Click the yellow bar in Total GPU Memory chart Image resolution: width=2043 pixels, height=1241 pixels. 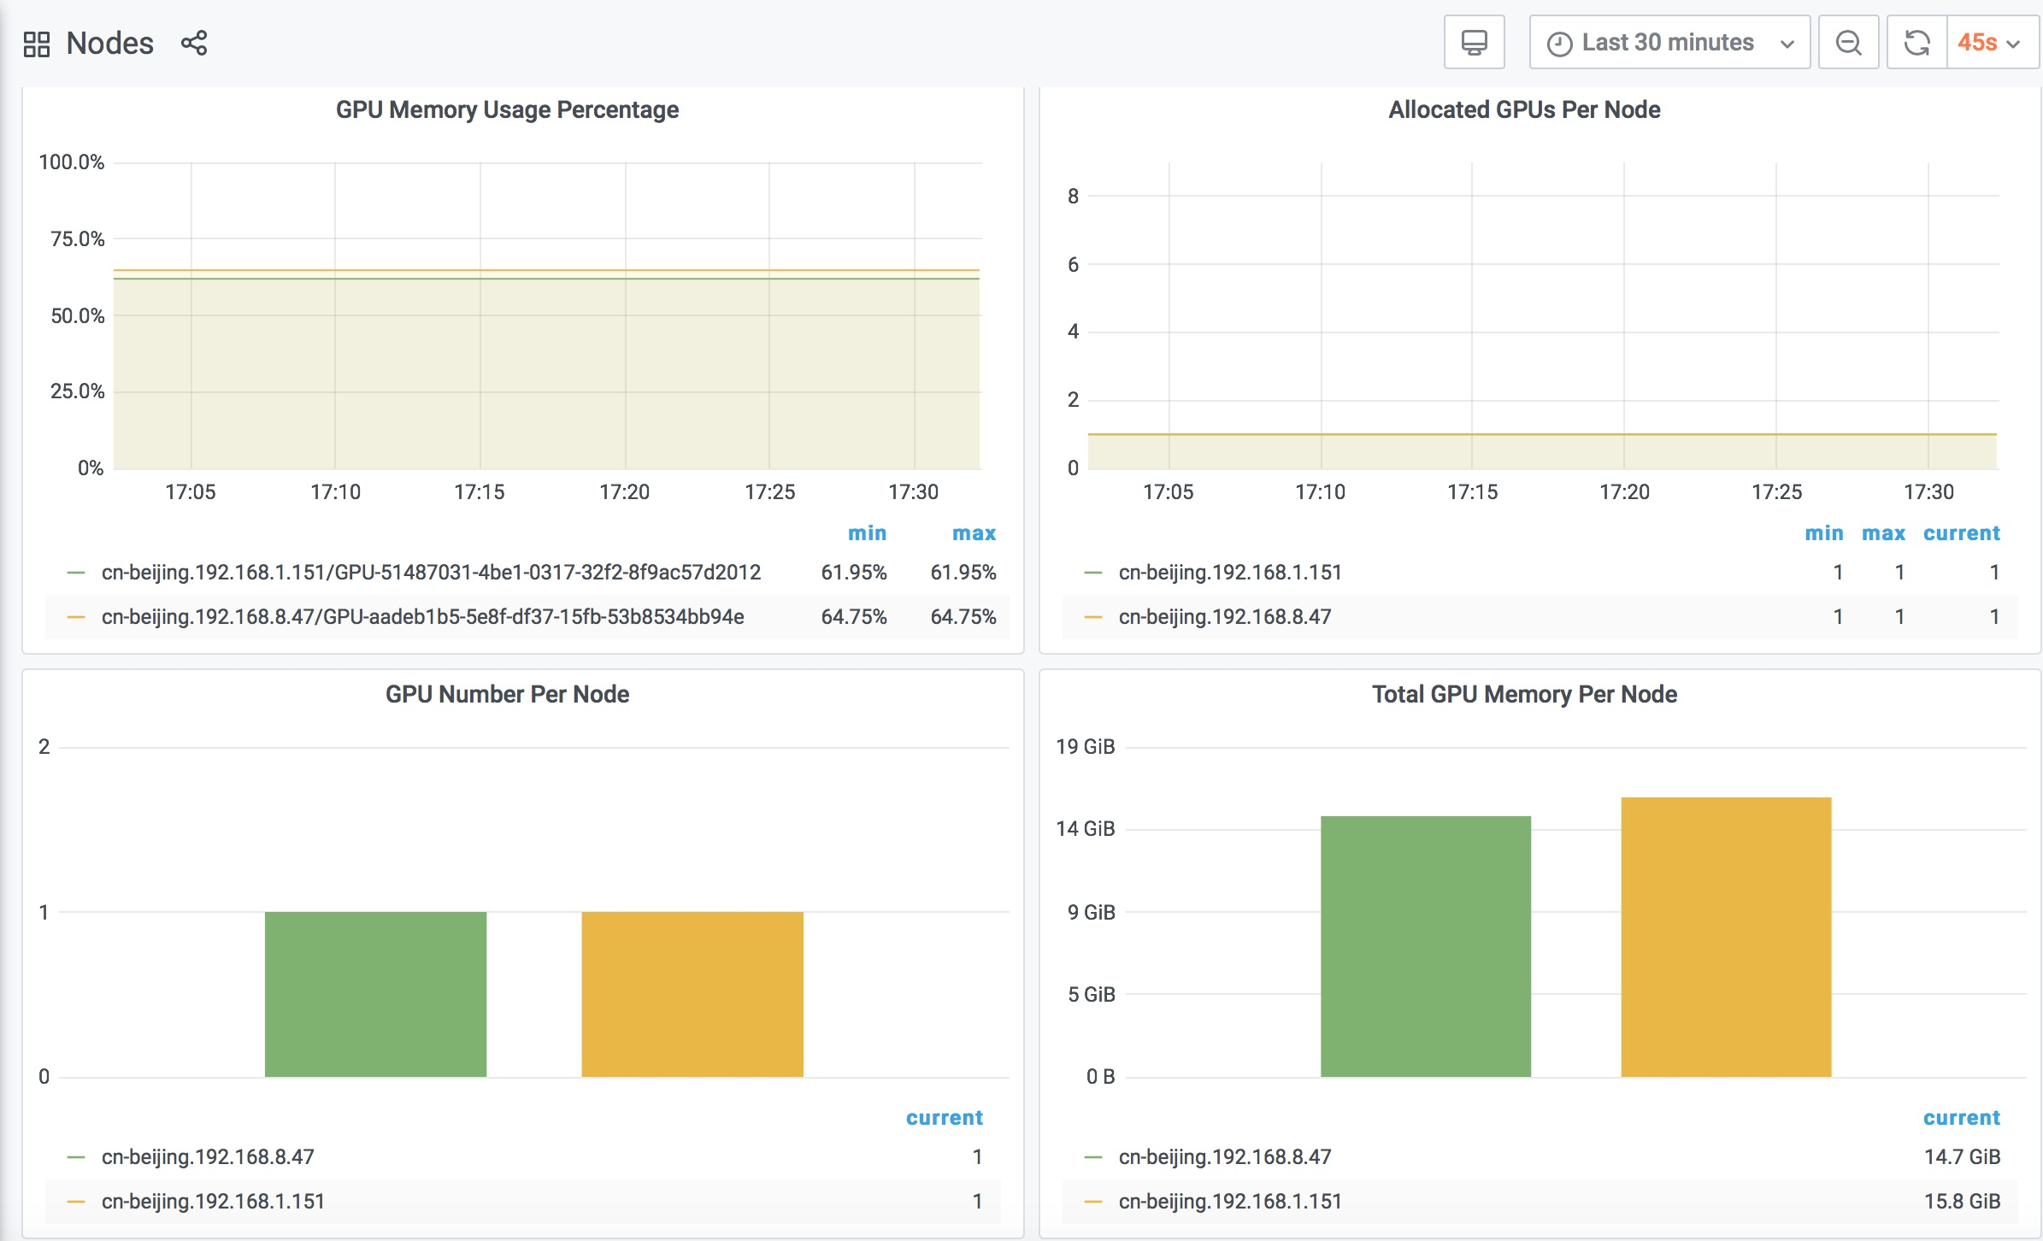coord(1725,936)
